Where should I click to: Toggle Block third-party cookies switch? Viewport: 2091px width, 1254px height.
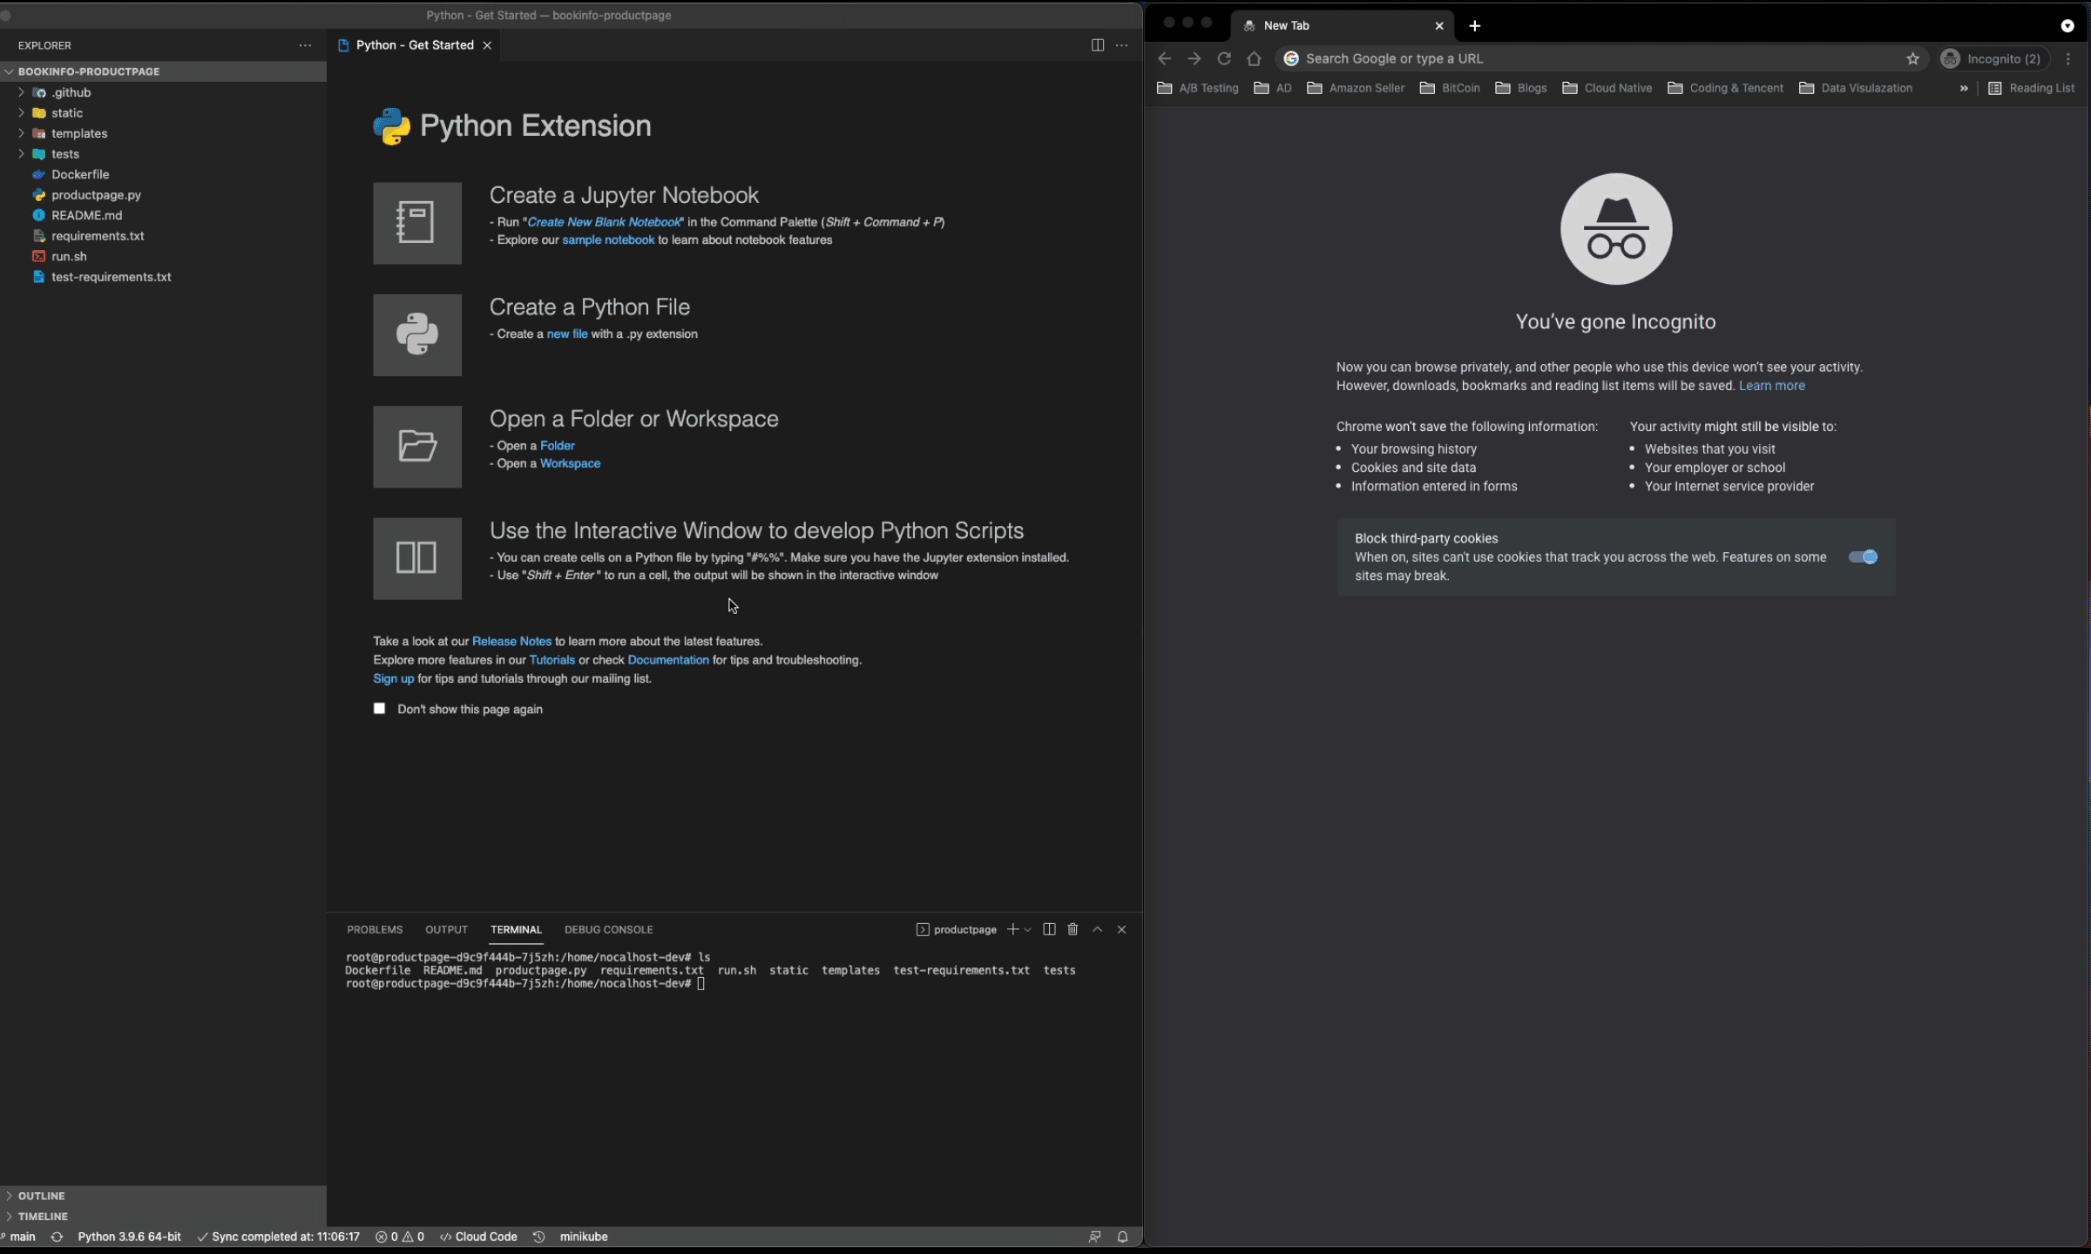click(1863, 557)
